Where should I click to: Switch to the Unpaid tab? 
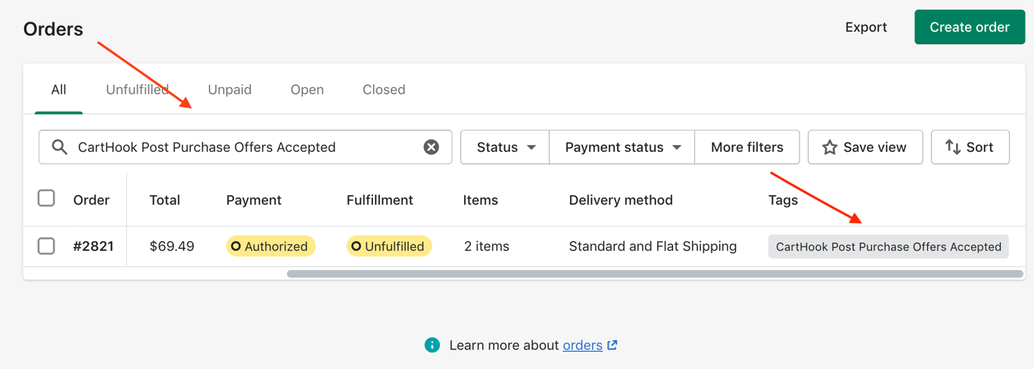click(x=229, y=89)
